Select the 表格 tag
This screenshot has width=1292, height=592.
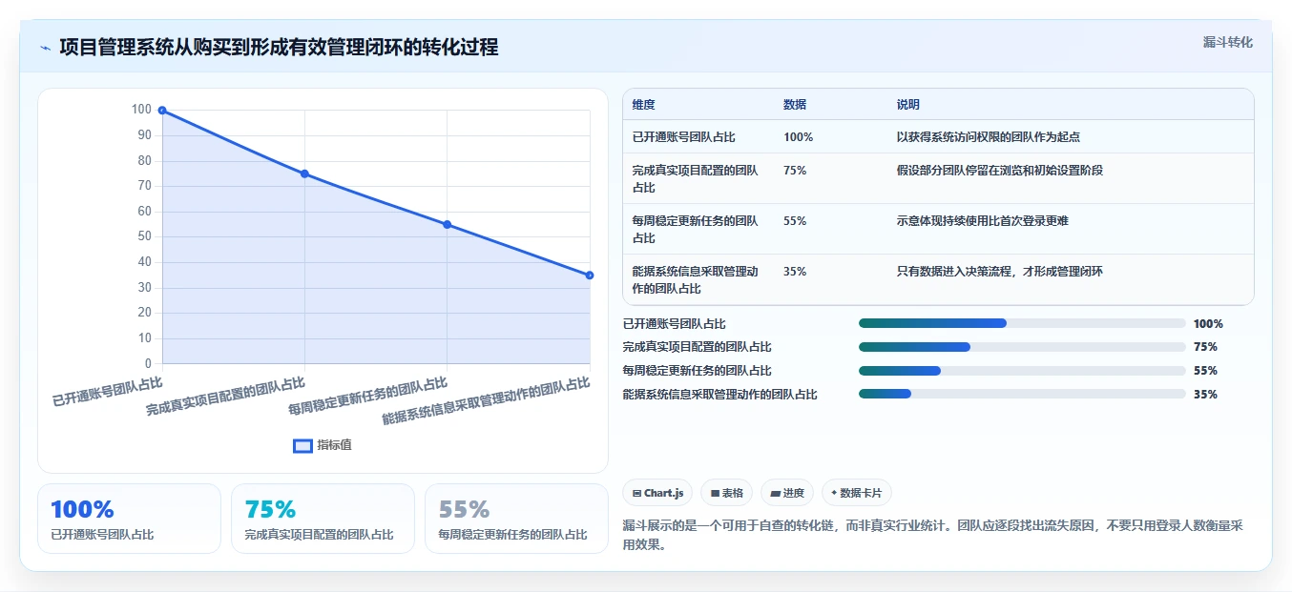click(x=726, y=493)
